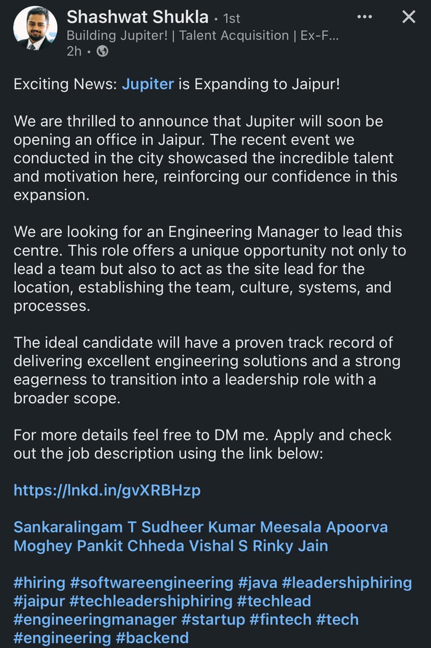Tap the #hiring hashtag

point(40,582)
